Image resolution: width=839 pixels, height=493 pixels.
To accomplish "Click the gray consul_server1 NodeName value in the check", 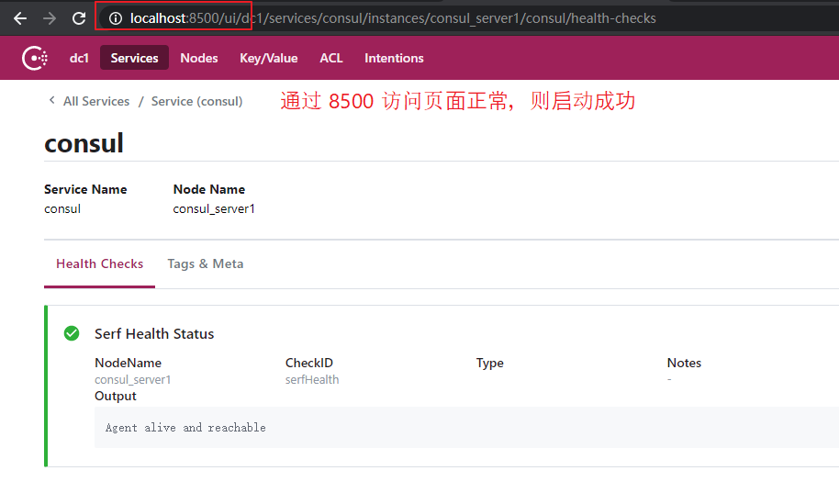I will 133,379.
